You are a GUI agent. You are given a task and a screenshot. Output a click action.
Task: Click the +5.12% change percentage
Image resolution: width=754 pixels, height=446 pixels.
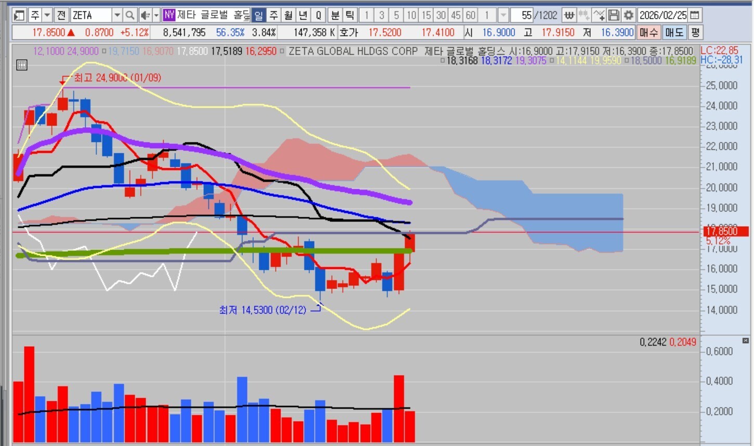[x=134, y=32]
